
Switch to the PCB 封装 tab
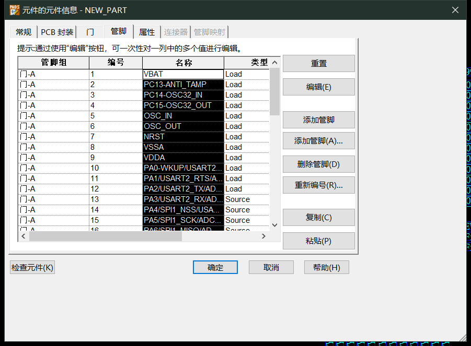[x=57, y=32]
